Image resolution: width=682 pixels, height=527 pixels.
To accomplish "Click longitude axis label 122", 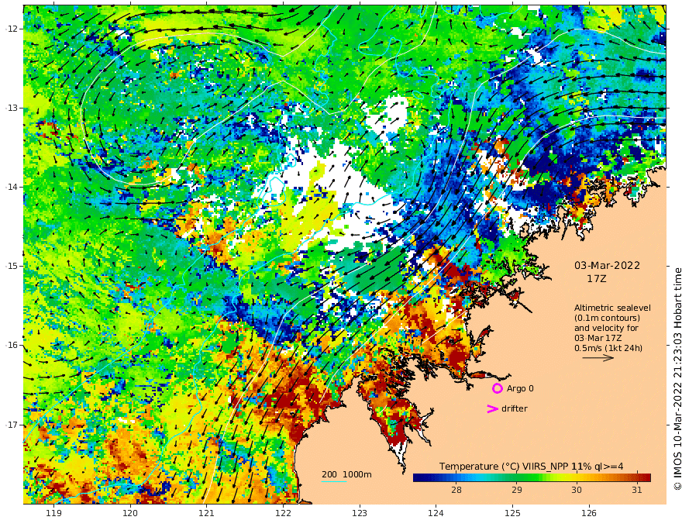I will point(283,513).
